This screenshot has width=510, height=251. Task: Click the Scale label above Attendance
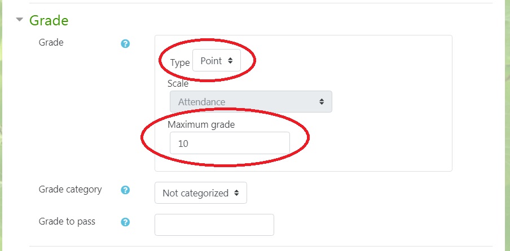point(178,84)
